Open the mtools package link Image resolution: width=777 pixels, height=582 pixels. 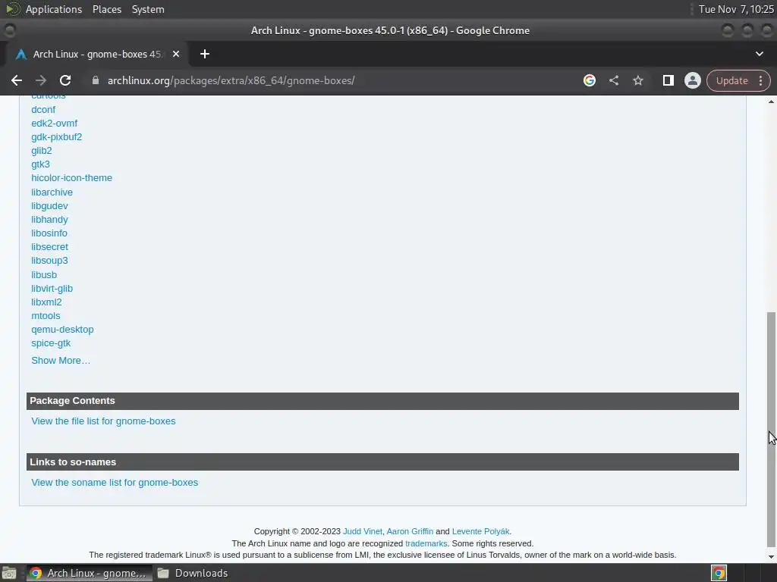(x=46, y=316)
